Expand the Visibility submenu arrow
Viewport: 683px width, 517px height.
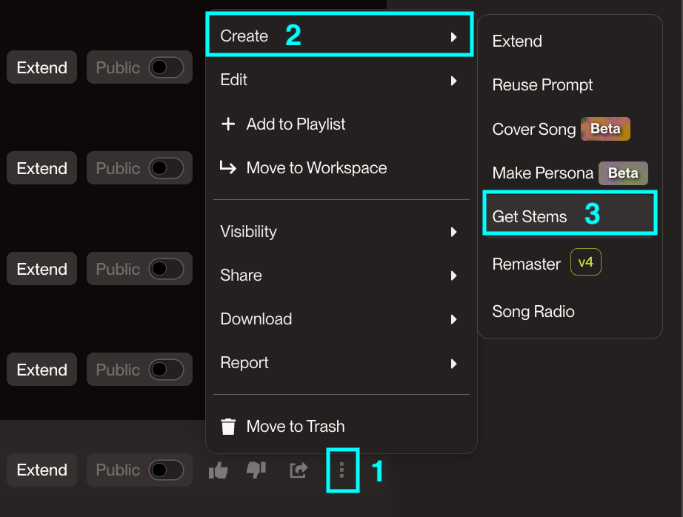pos(453,232)
